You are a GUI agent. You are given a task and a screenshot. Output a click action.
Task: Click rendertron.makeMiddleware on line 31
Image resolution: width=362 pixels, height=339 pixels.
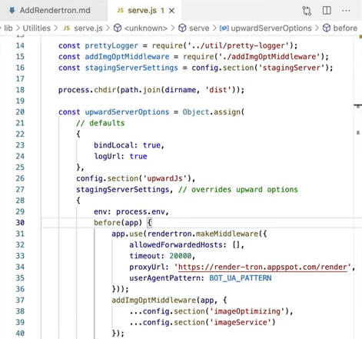203,234
